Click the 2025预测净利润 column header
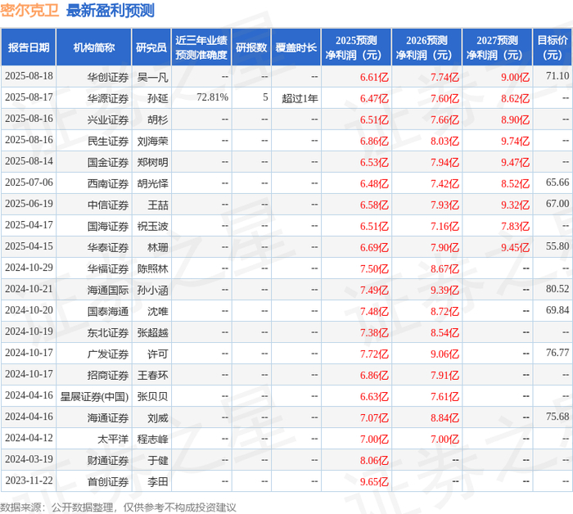This screenshot has height=514, width=573. pos(356,47)
